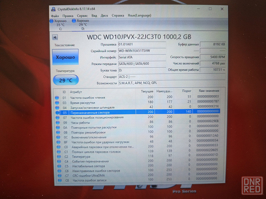The width and height of the screenshot is (266, 199).
Task: Click status icon for Частота ошибок при ударных нагрузках
Action: coord(59,142)
